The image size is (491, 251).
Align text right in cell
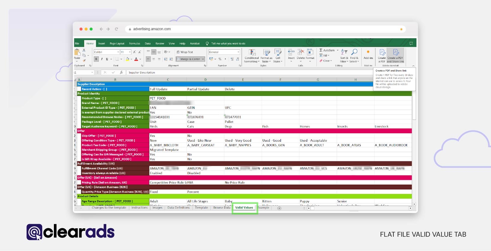[x=159, y=59]
